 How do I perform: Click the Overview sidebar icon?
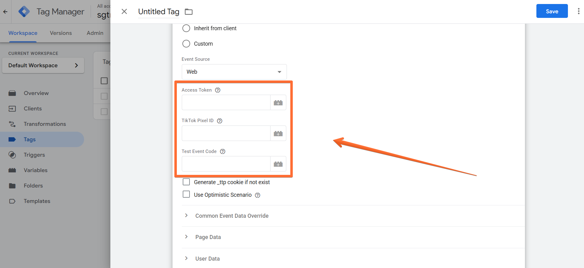click(x=12, y=93)
